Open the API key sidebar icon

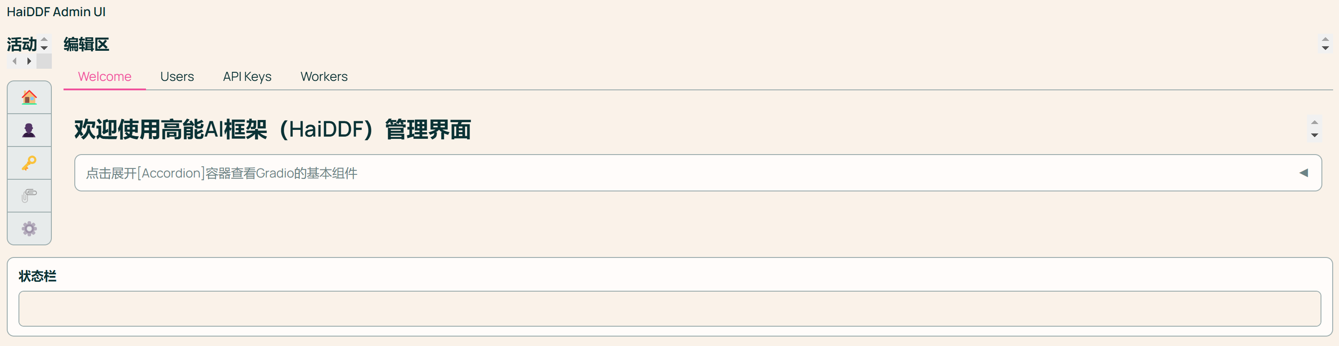click(29, 163)
